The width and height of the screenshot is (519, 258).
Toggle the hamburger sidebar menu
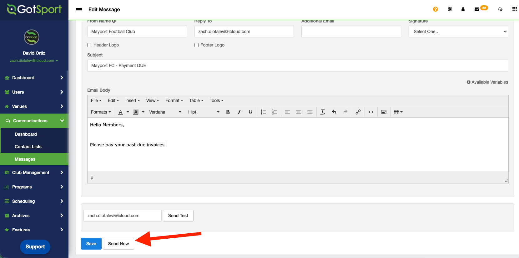tap(79, 10)
